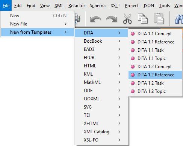Open the ODF templates entry
Screen dimensions: 183x146
tap(101, 91)
